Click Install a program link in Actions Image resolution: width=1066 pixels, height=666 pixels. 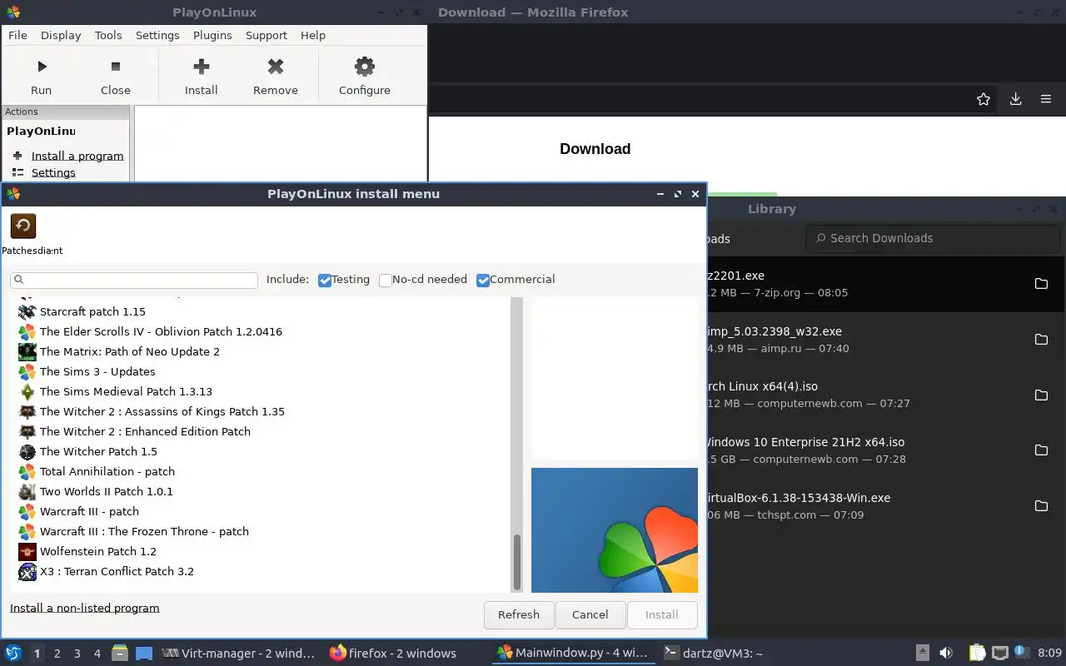(x=77, y=156)
